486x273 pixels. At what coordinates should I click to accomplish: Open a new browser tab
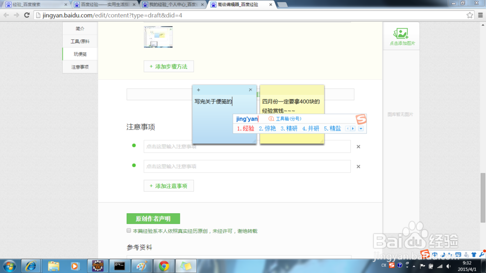[282, 5]
